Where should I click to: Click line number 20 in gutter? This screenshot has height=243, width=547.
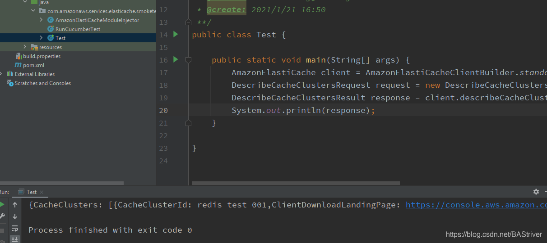coord(163,110)
